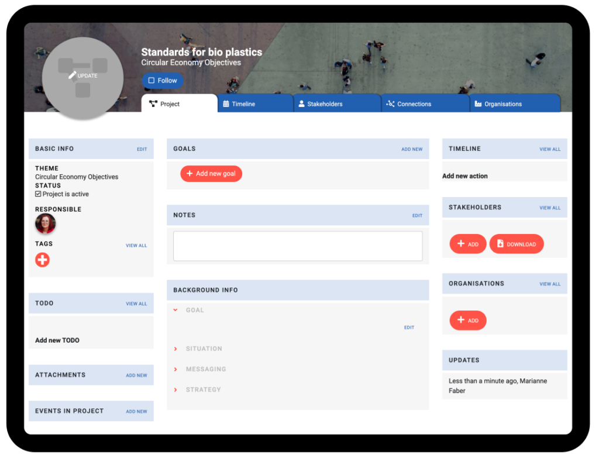599x462 pixels.
Task: Expand the Situation section
Action: click(175, 349)
